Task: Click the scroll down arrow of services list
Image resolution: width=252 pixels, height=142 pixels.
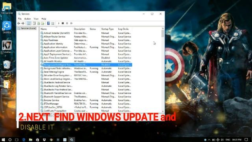Action: [x=163, y=111]
